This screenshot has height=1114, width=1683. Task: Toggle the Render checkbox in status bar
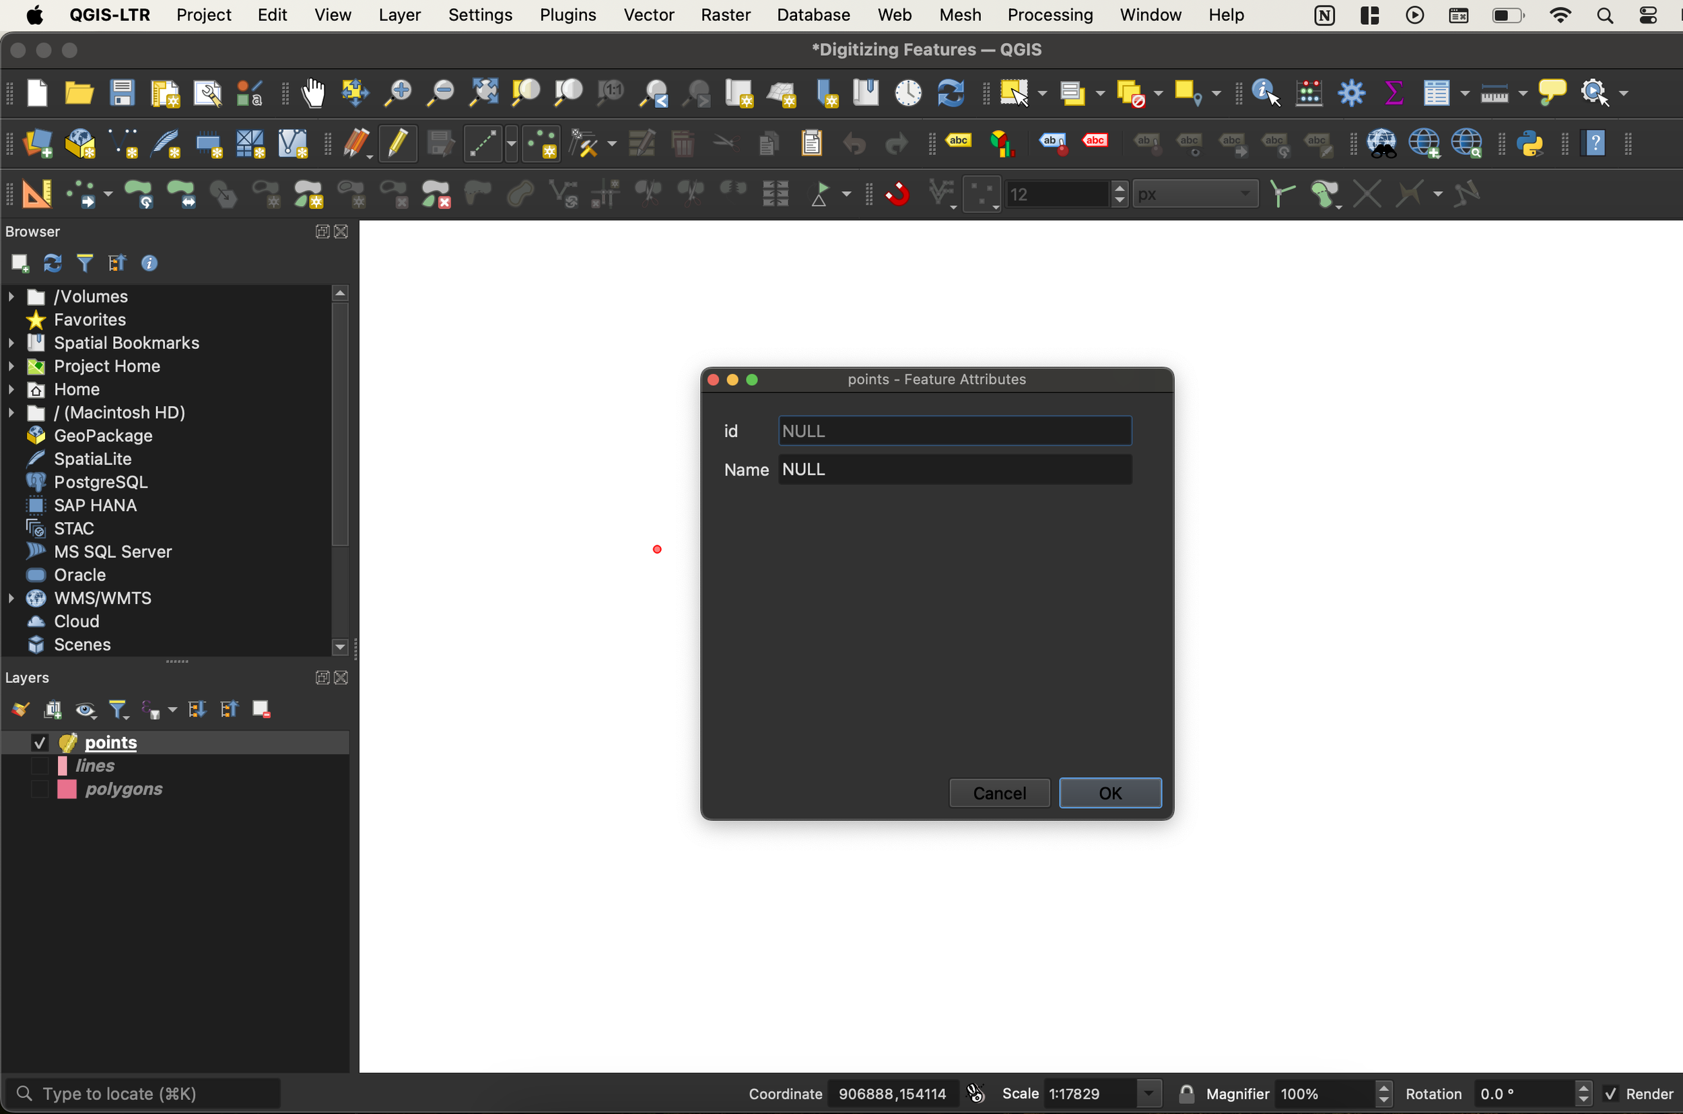[1610, 1093]
